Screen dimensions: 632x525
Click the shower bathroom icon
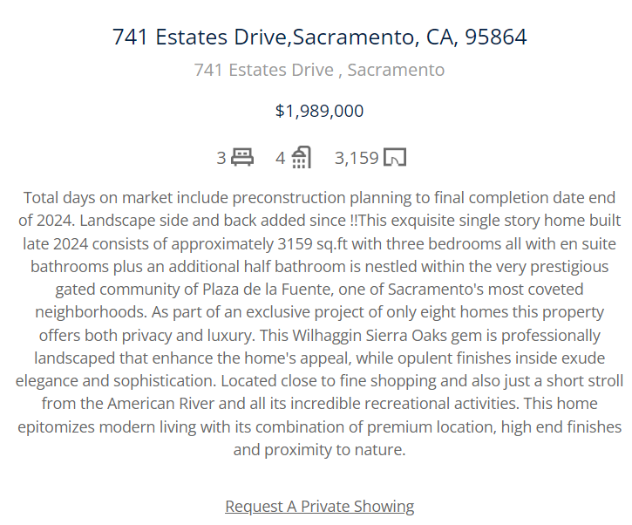[x=301, y=157]
